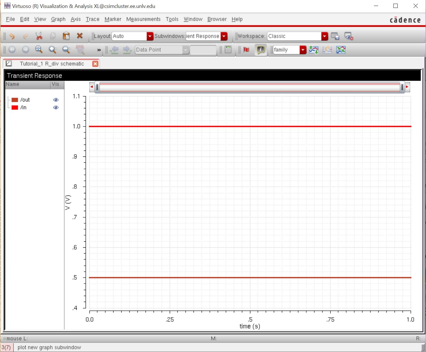Open the Layout dropdown set to Auto
Image resolution: width=426 pixels, height=352 pixels.
[150, 36]
